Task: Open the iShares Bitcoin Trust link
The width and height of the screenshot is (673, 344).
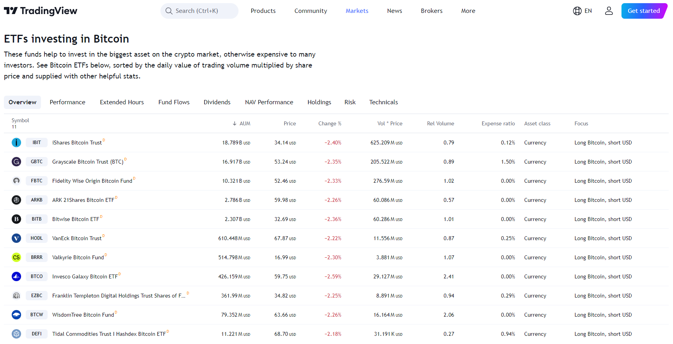Action: (x=77, y=143)
